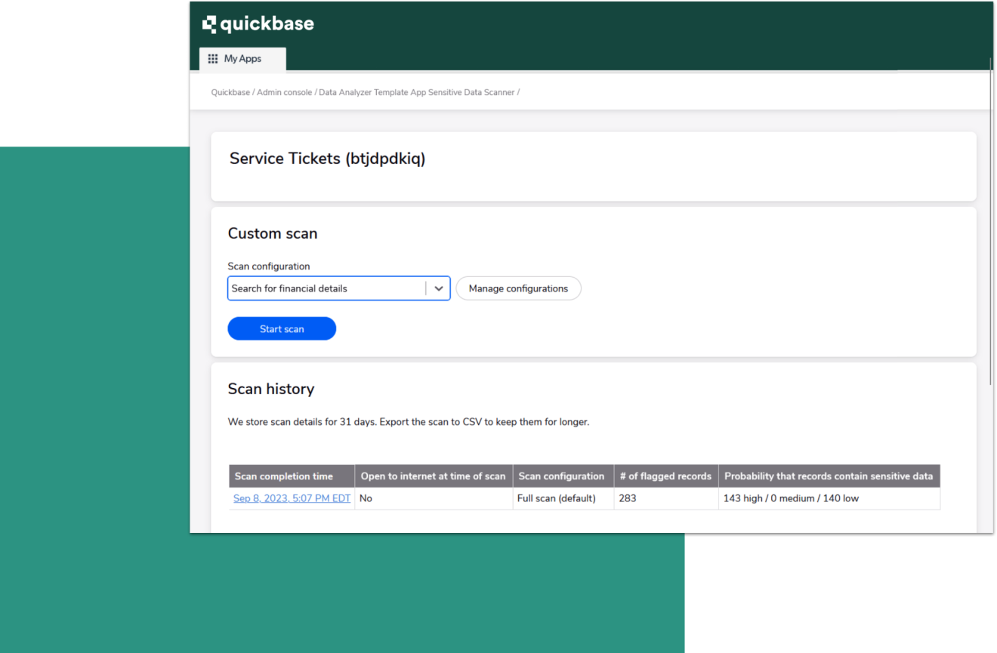Click inside the Scan configuration input field
Viewport: 997px width, 653px height.
(317, 288)
